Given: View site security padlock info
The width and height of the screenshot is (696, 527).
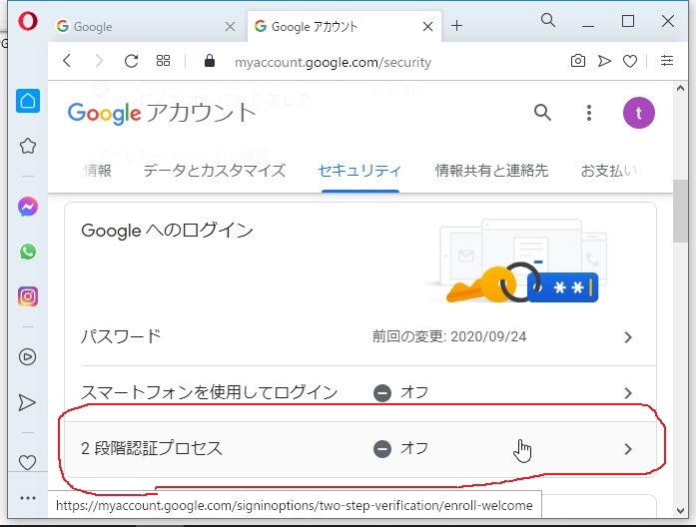Looking at the screenshot, I should [x=210, y=61].
